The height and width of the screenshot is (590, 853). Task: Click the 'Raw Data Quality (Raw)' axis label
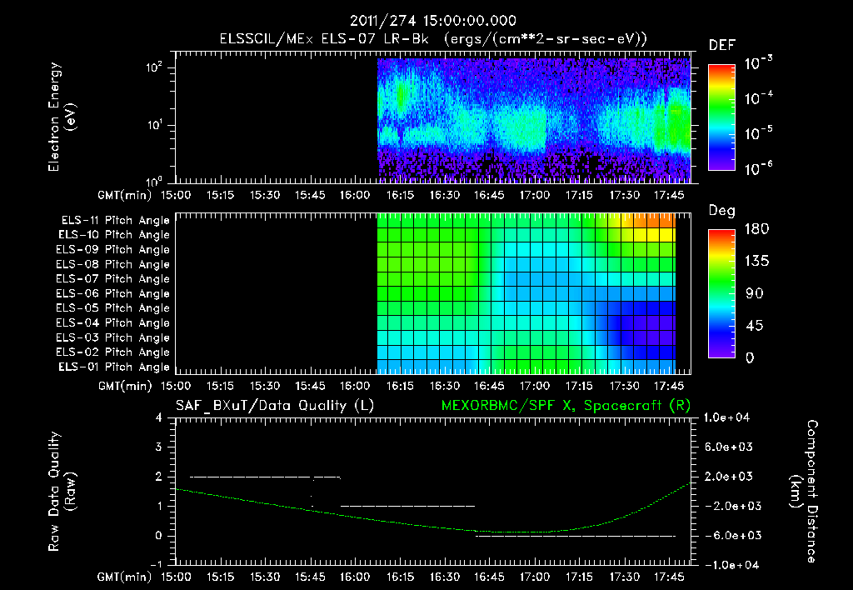tap(62, 492)
